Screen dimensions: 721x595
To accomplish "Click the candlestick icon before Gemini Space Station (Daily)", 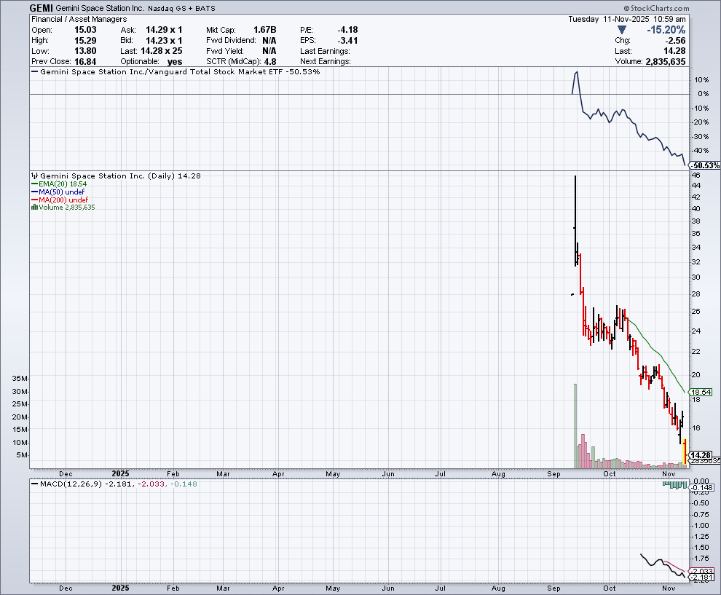I will pyautogui.click(x=34, y=176).
